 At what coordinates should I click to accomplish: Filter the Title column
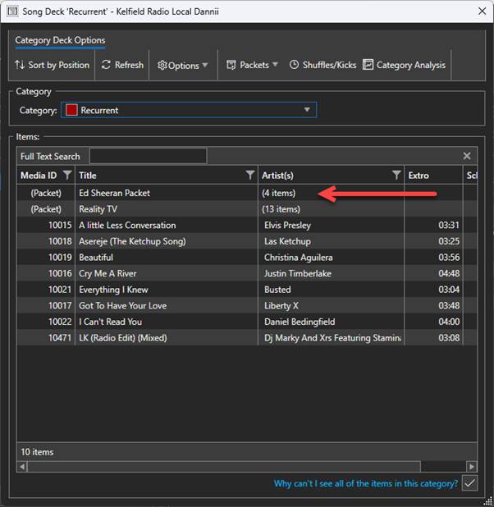(250, 175)
